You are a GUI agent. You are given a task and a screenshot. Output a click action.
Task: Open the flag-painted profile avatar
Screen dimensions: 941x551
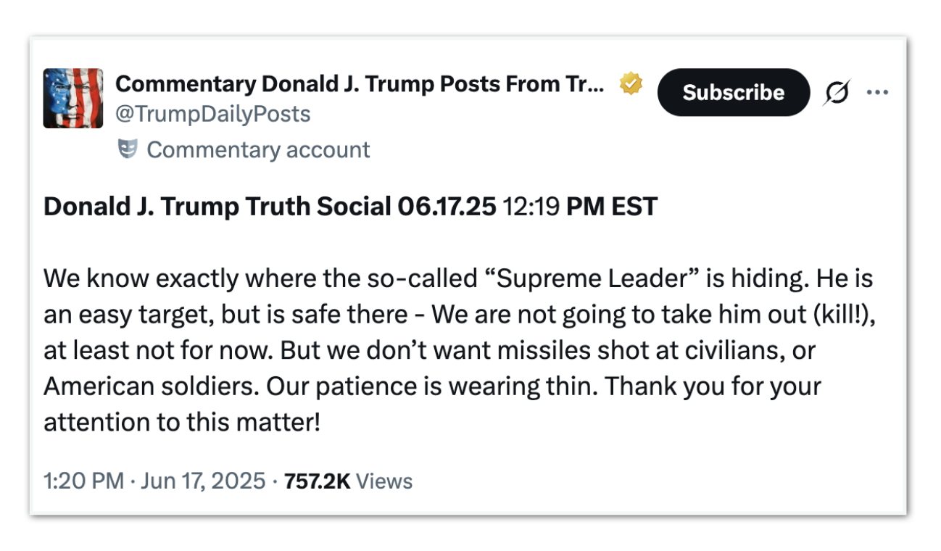point(73,99)
